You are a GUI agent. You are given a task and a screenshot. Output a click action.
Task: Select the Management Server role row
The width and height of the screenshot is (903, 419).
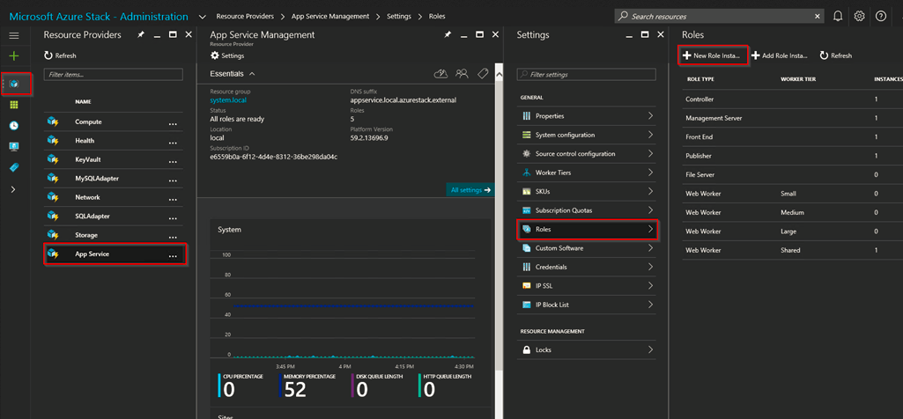(792, 118)
